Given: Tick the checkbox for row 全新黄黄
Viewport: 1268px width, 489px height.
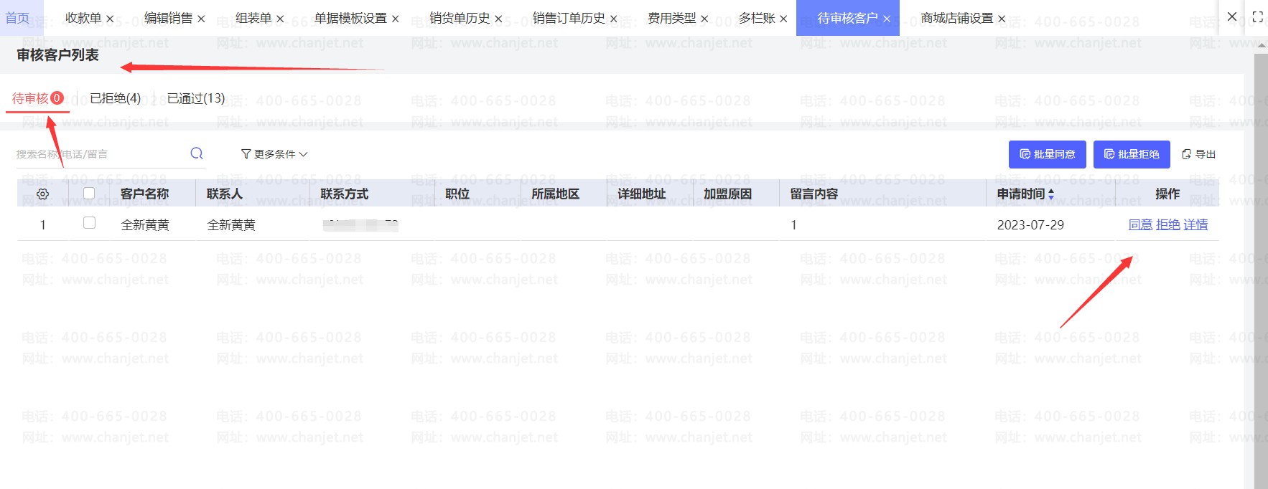Looking at the screenshot, I should pos(89,223).
